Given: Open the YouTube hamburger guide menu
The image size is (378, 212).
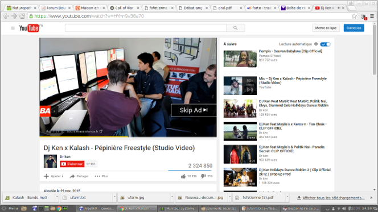Looking at the screenshot, I should (x=13, y=28).
